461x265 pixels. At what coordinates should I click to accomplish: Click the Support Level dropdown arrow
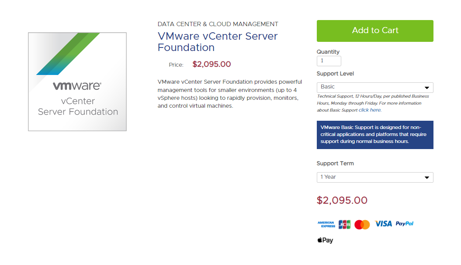pyautogui.click(x=427, y=88)
